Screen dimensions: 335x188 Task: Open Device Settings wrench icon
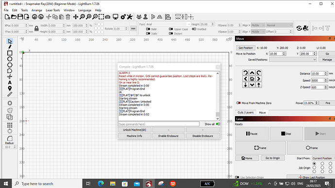click(130, 17)
